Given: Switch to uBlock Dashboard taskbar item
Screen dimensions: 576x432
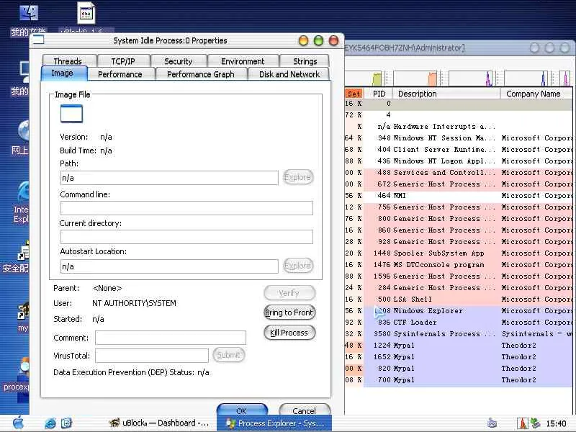Looking at the screenshot, I should tap(159, 423).
